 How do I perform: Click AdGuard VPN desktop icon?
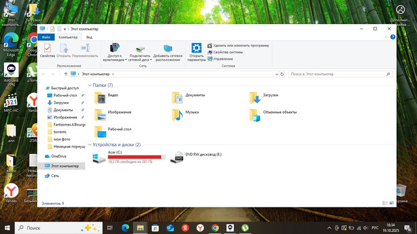click(x=11, y=75)
